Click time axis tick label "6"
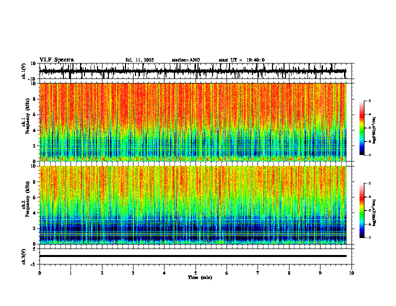Image resolution: width=396 pixels, height=306 pixels. click(227, 273)
